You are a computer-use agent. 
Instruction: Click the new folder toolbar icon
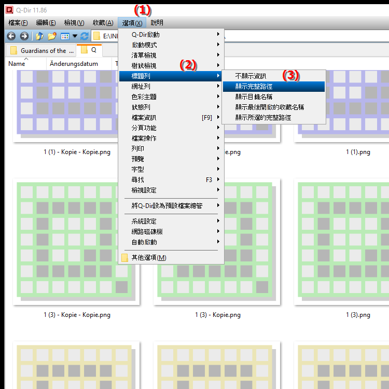[52, 36]
